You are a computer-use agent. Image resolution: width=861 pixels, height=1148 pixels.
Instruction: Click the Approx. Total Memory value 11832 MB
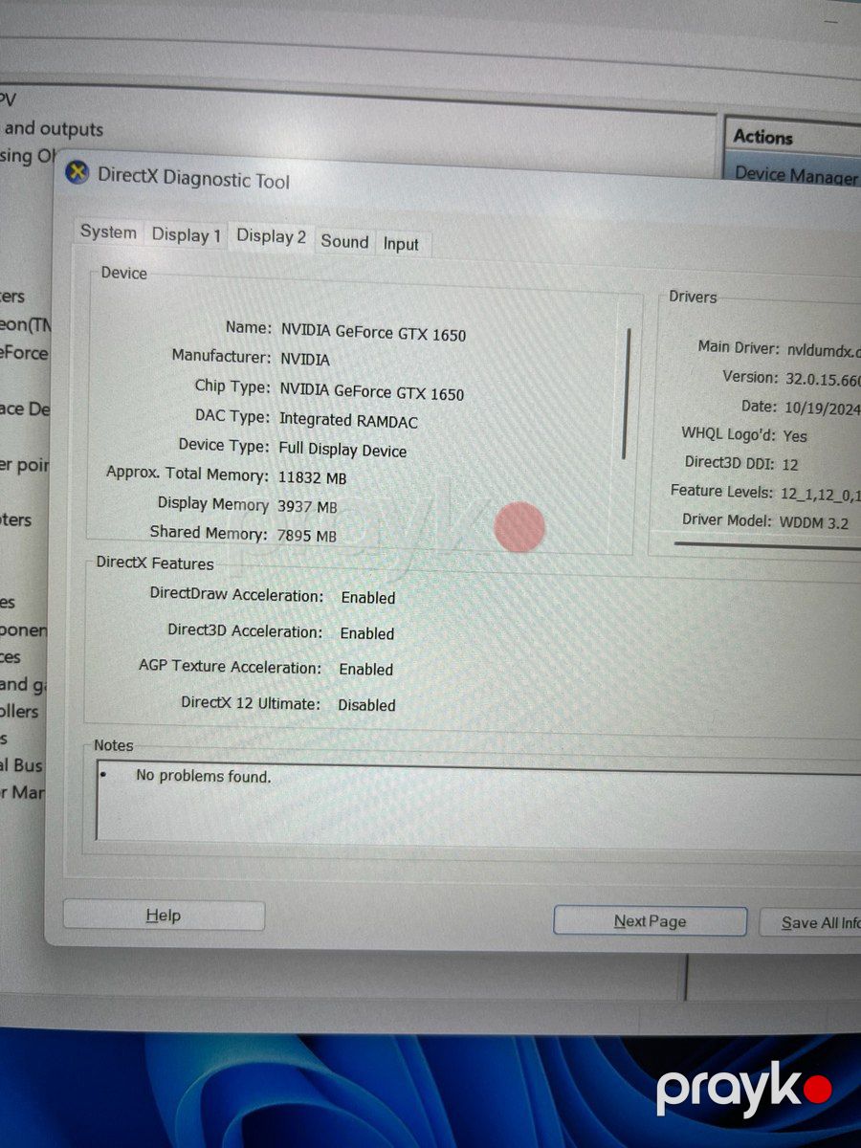(312, 477)
